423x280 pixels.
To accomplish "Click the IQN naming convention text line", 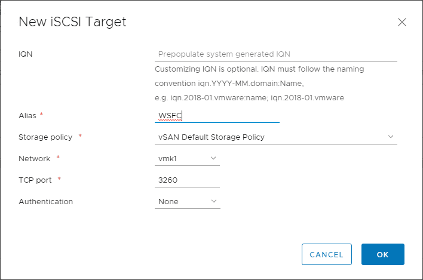I will 229,83.
